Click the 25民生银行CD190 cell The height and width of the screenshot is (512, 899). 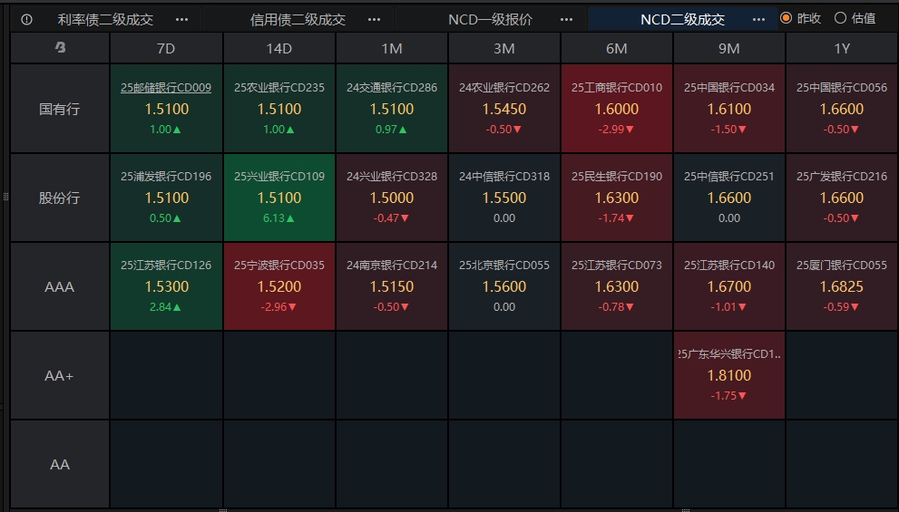click(x=616, y=198)
